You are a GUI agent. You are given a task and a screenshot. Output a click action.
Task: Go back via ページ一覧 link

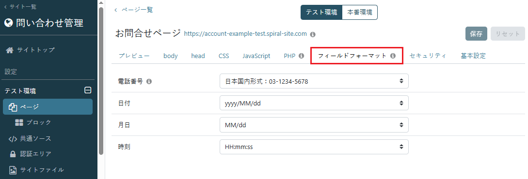(x=134, y=10)
